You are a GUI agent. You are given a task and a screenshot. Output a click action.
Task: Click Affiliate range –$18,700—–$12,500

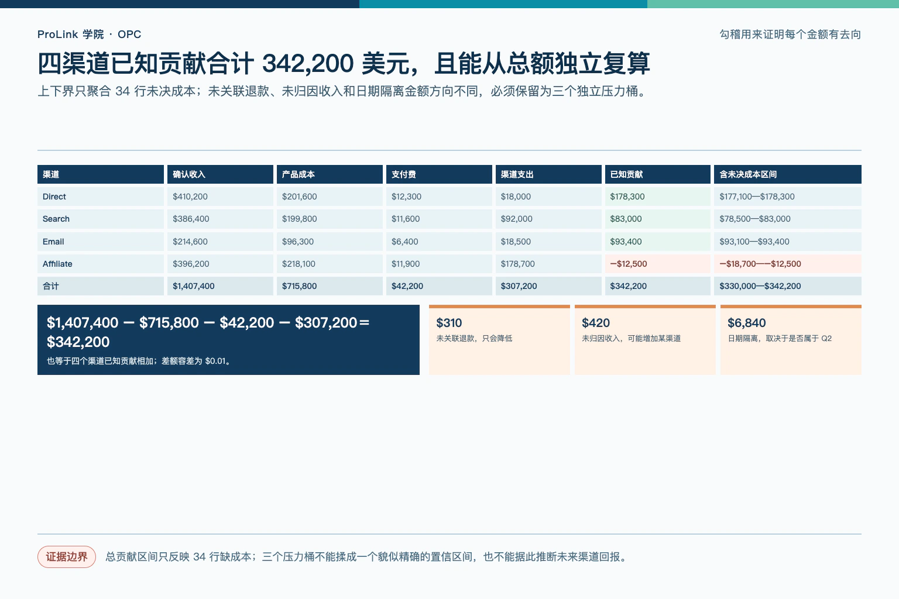click(788, 264)
